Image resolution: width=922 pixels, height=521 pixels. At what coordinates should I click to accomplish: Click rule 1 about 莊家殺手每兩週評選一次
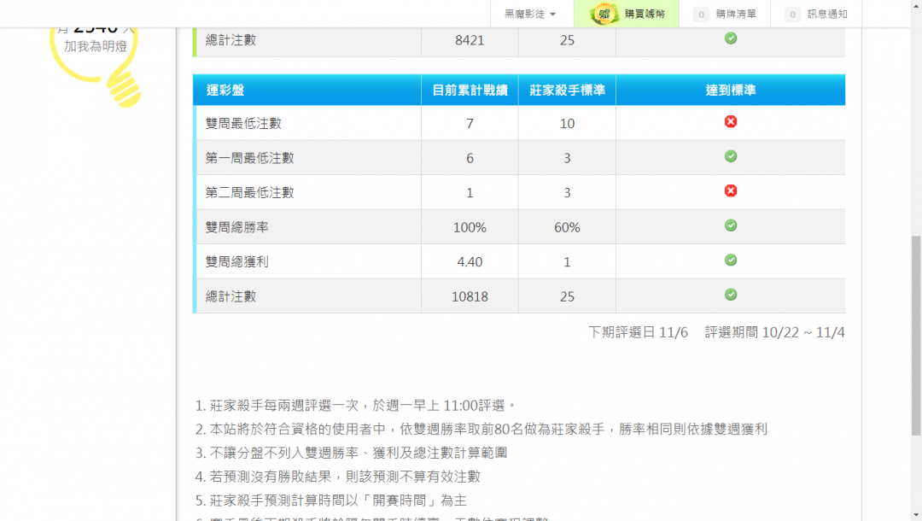point(356,406)
